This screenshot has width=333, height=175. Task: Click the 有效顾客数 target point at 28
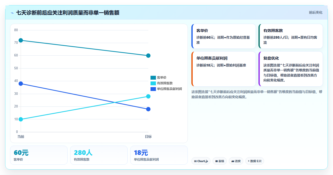[148, 96]
